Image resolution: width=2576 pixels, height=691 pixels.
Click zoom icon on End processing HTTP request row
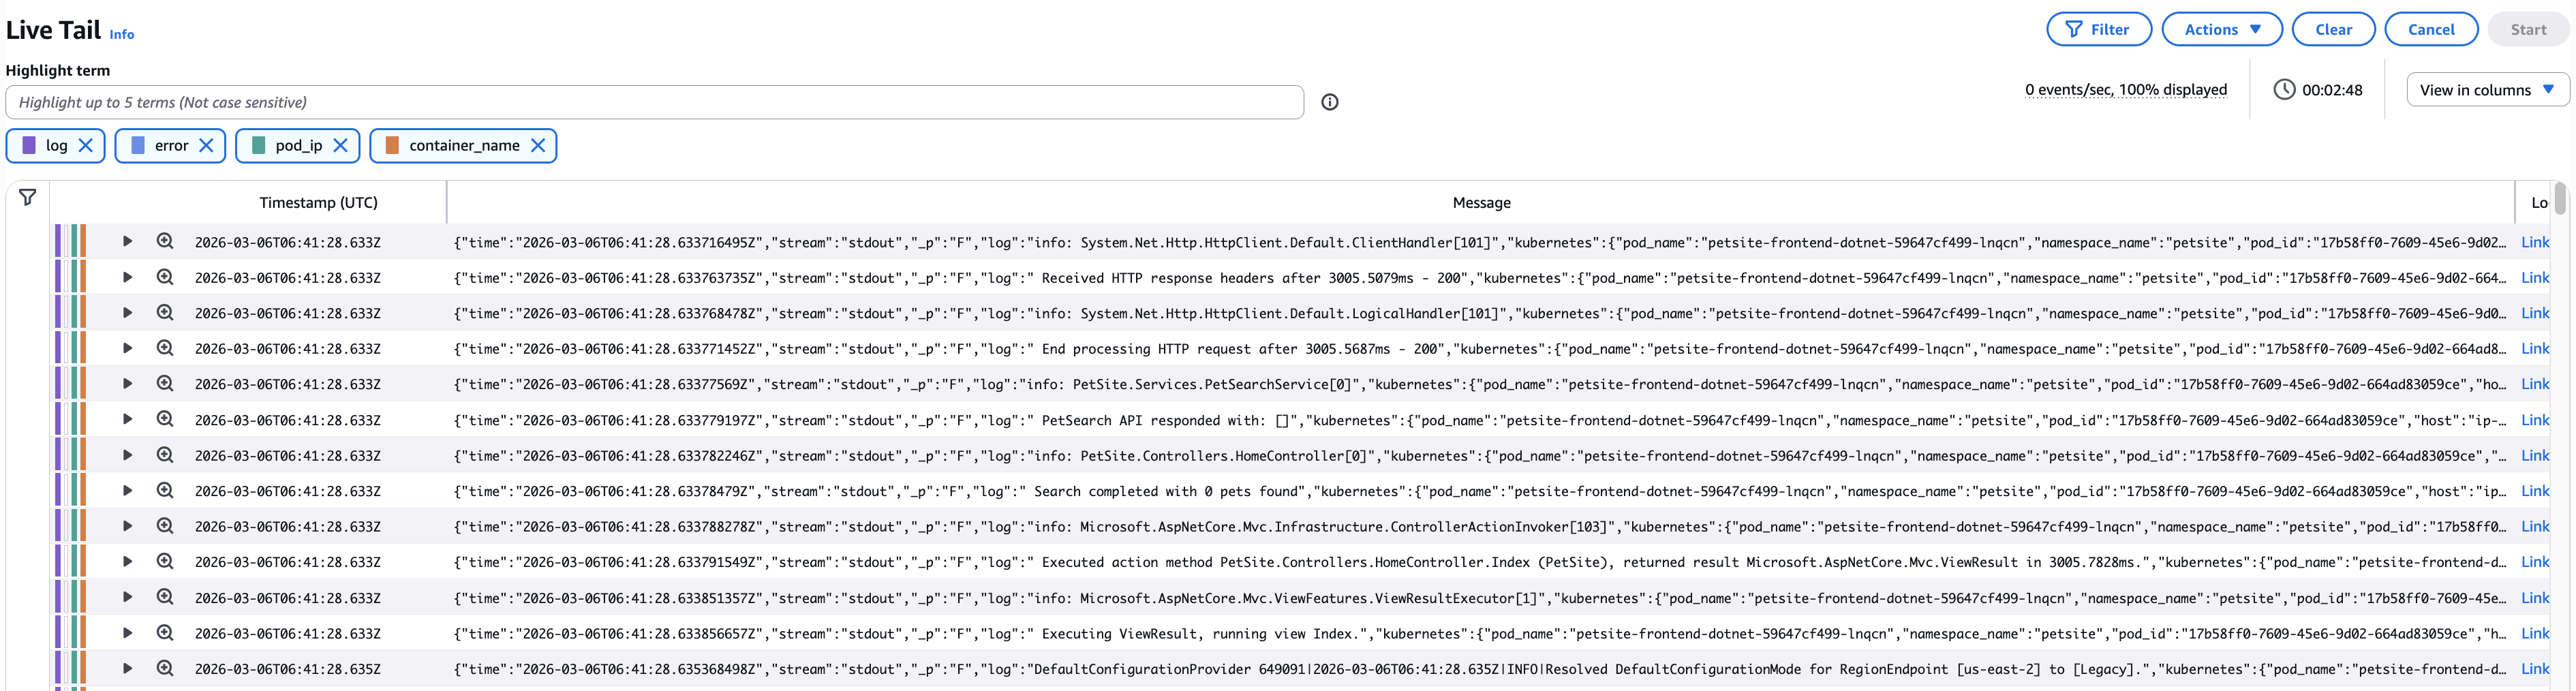(165, 348)
